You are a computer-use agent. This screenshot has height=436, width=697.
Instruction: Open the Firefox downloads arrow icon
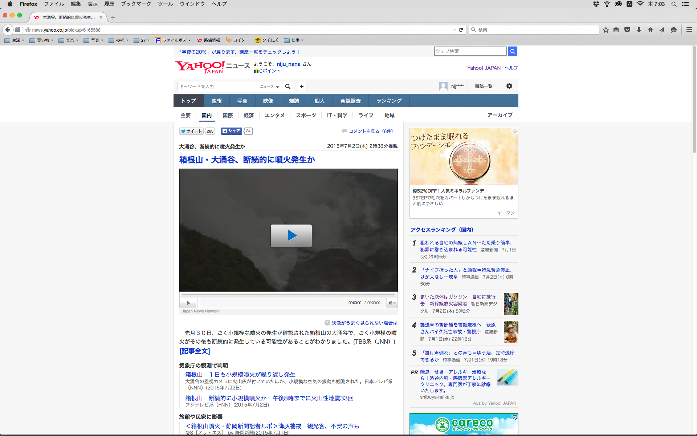[639, 30]
